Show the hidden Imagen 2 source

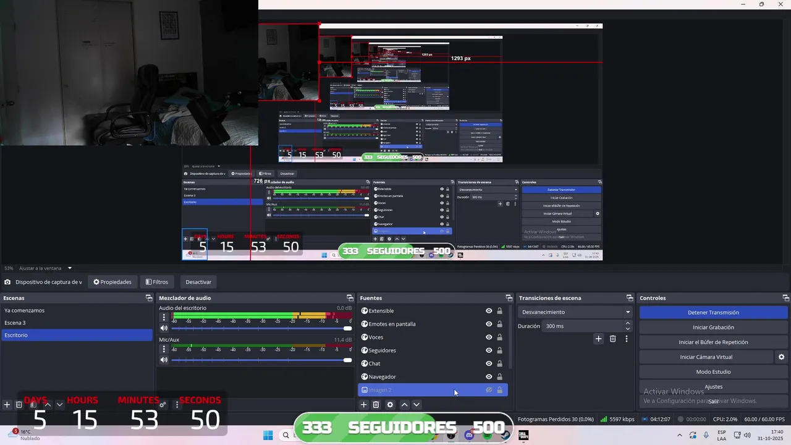tap(489, 390)
